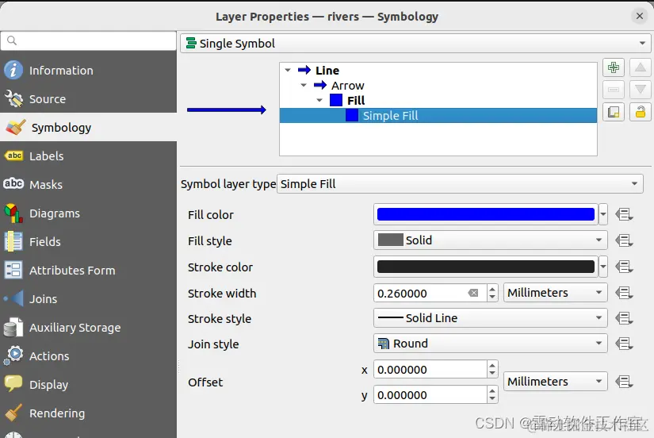The width and height of the screenshot is (654, 438).
Task: Open the Diagrams tab
Action: pos(89,213)
